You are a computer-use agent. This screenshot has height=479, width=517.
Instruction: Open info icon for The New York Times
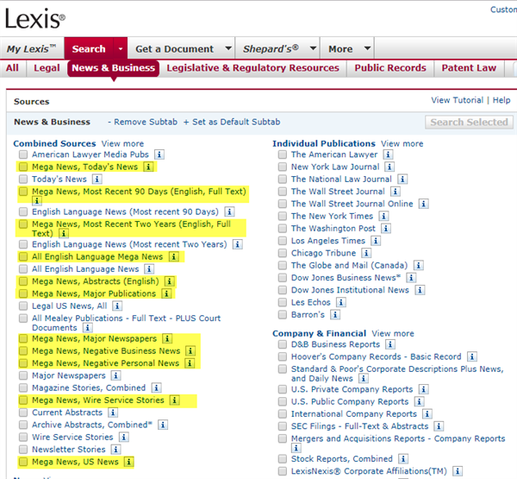point(383,216)
